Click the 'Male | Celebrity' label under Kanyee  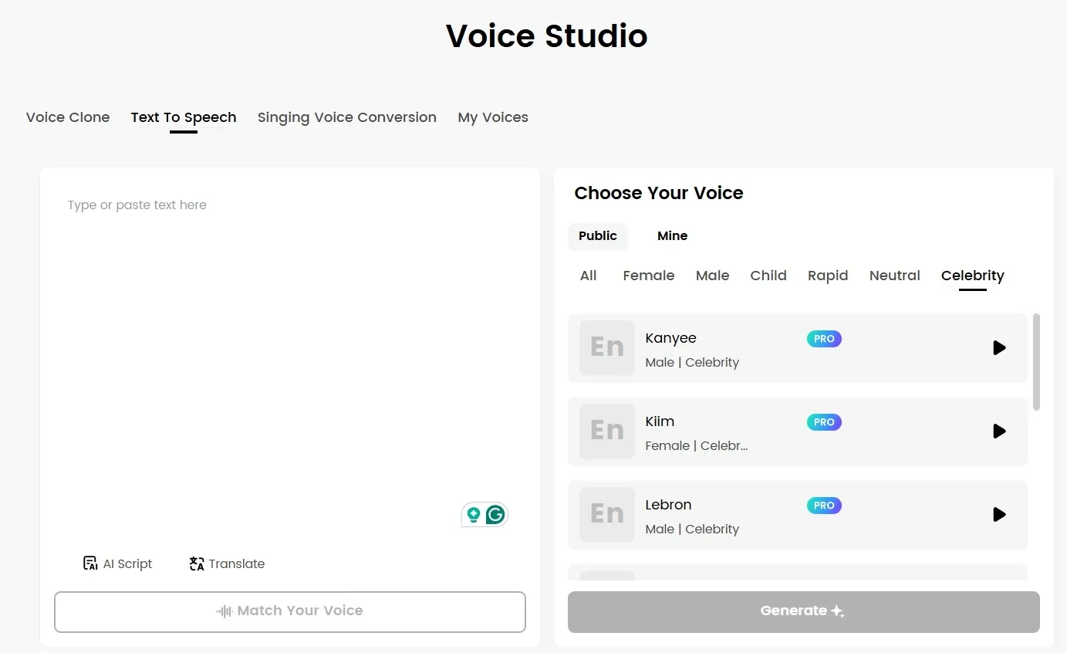[x=692, y=363]
